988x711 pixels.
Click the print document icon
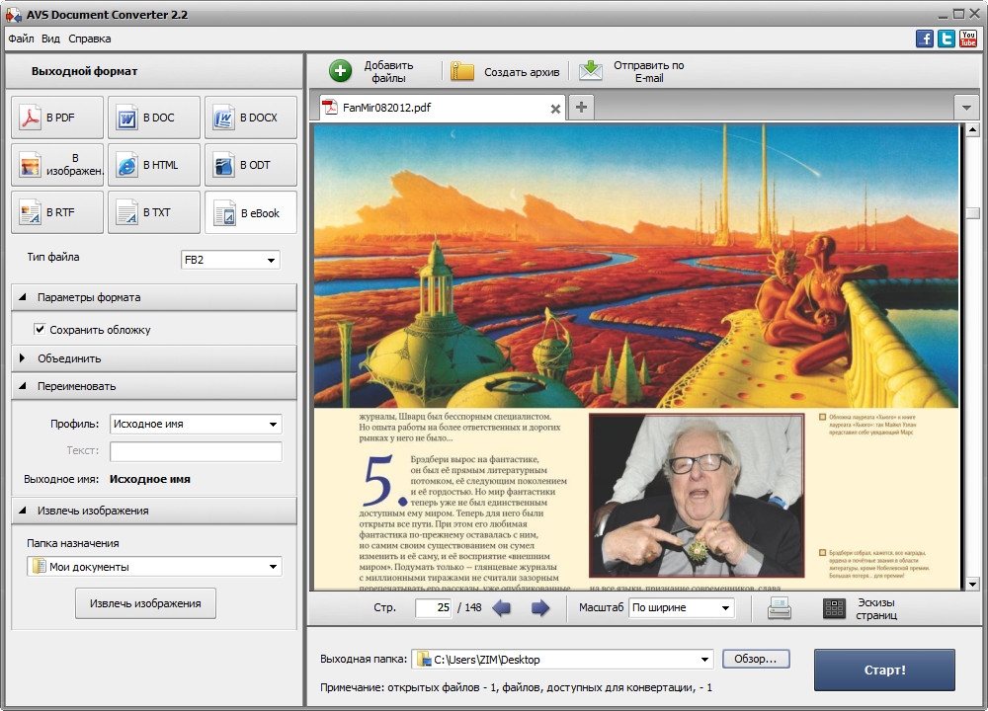[x=780, y=607]
